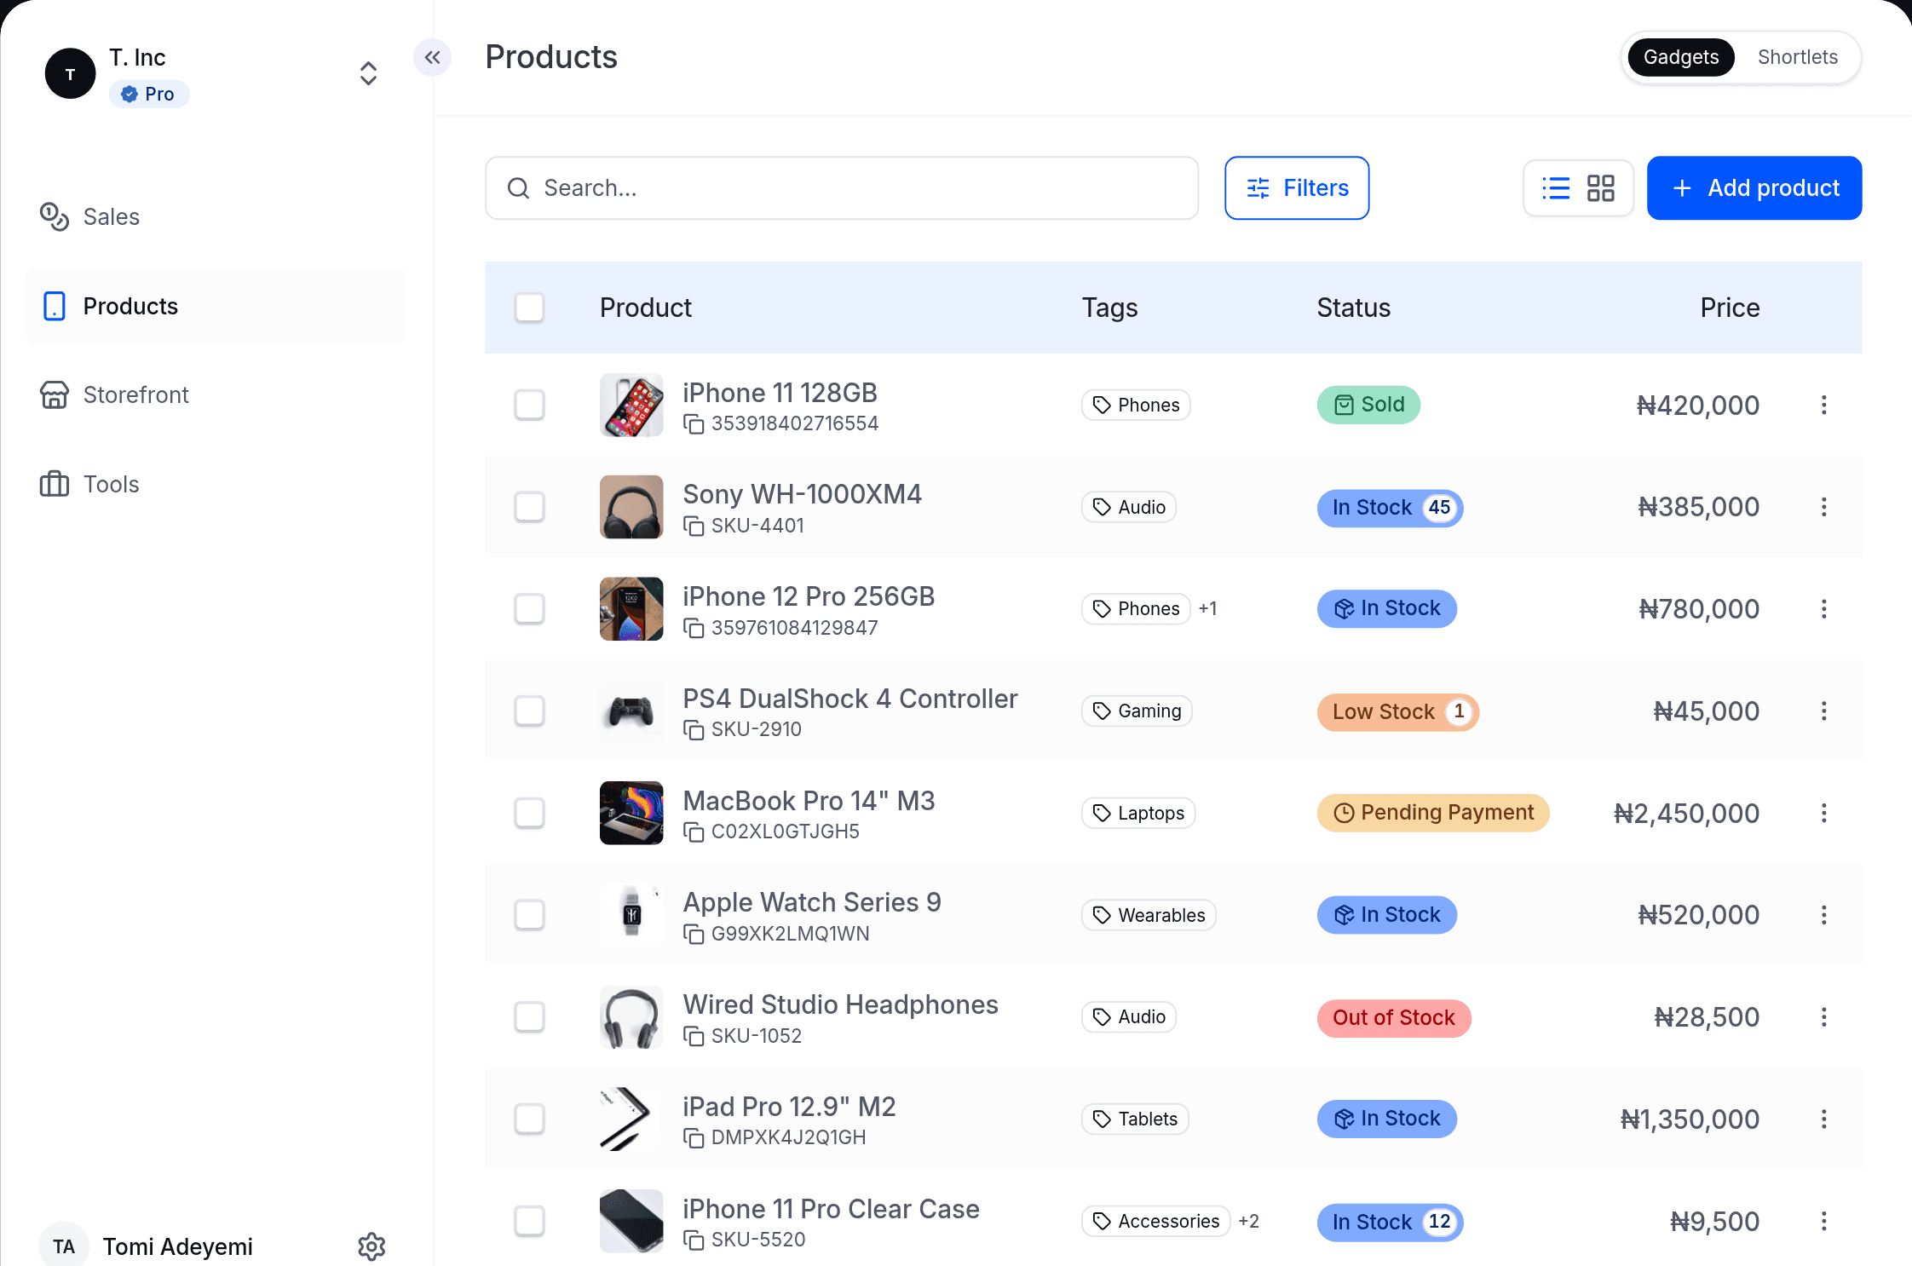Image resolution: width=1912 pixels, height=1266 pixels.
Task: Switch to the Shortlets tab
Action: point(1797,57)
